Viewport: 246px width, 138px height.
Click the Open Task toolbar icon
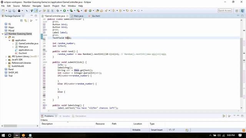tap(101, 11)
